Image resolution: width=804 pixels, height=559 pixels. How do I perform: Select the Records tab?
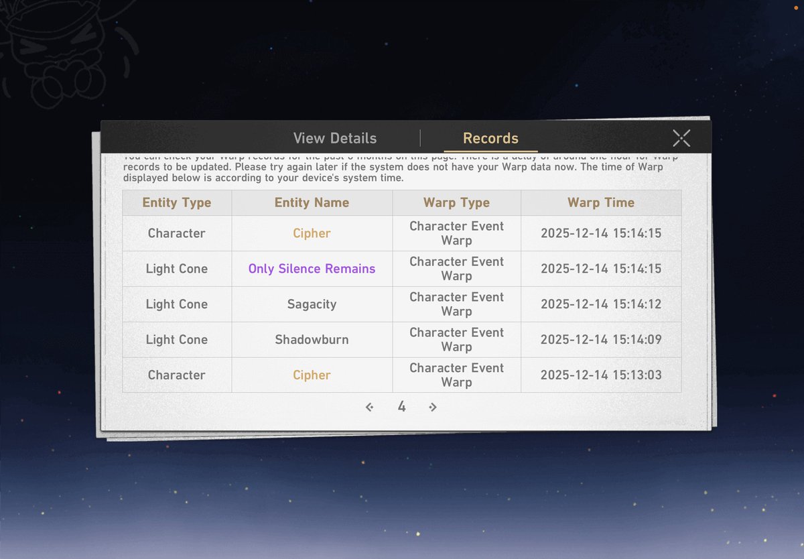(x=490, y=139)
